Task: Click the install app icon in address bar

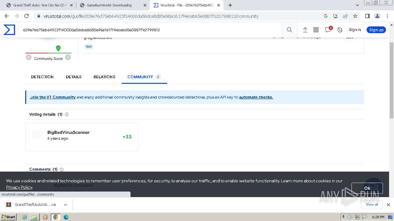Action: pyautogui.click(x=336, y=16)
